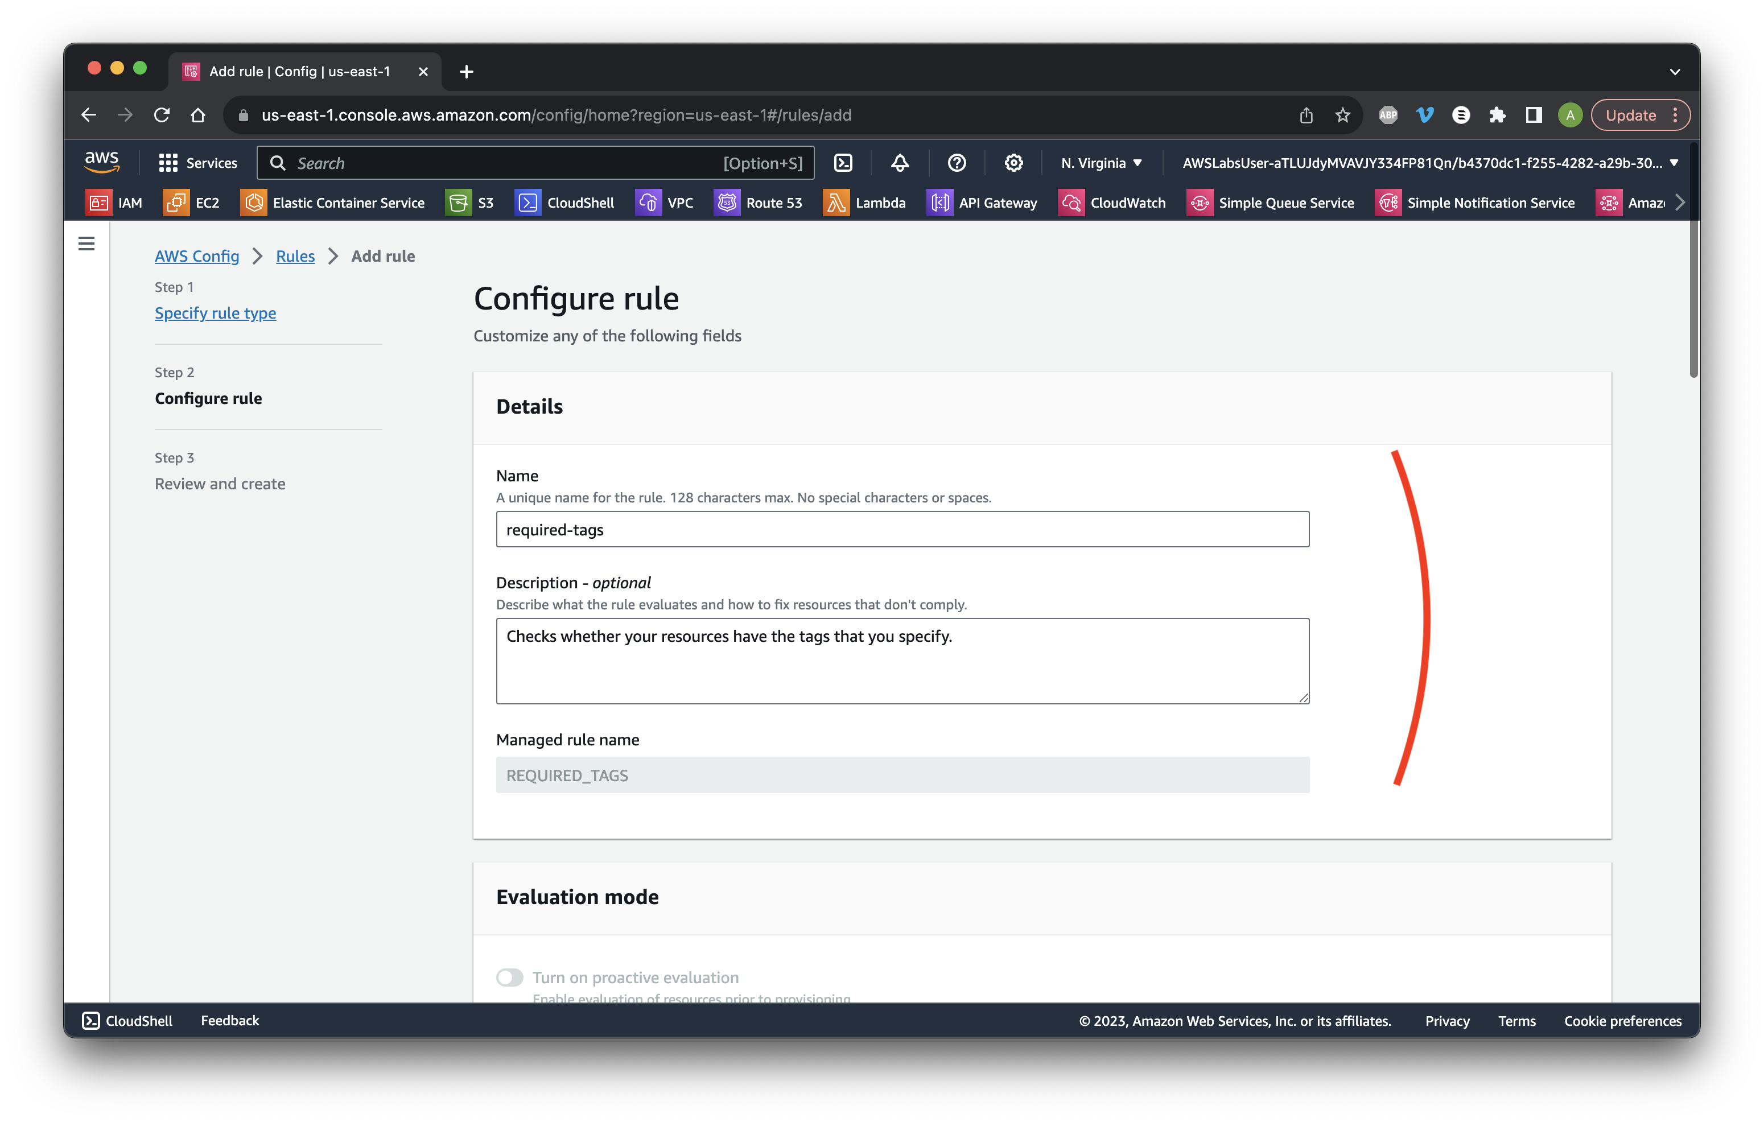Open the Chrome profile avatar
1764x1122 pixels.
click(1570, 115)
